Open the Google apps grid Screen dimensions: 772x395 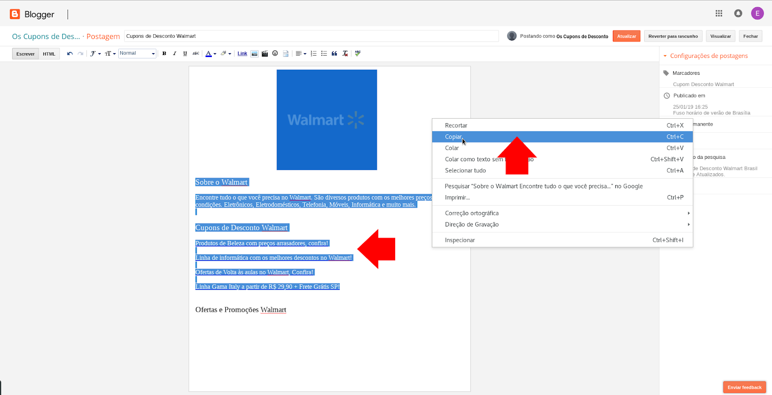[719, 14]
